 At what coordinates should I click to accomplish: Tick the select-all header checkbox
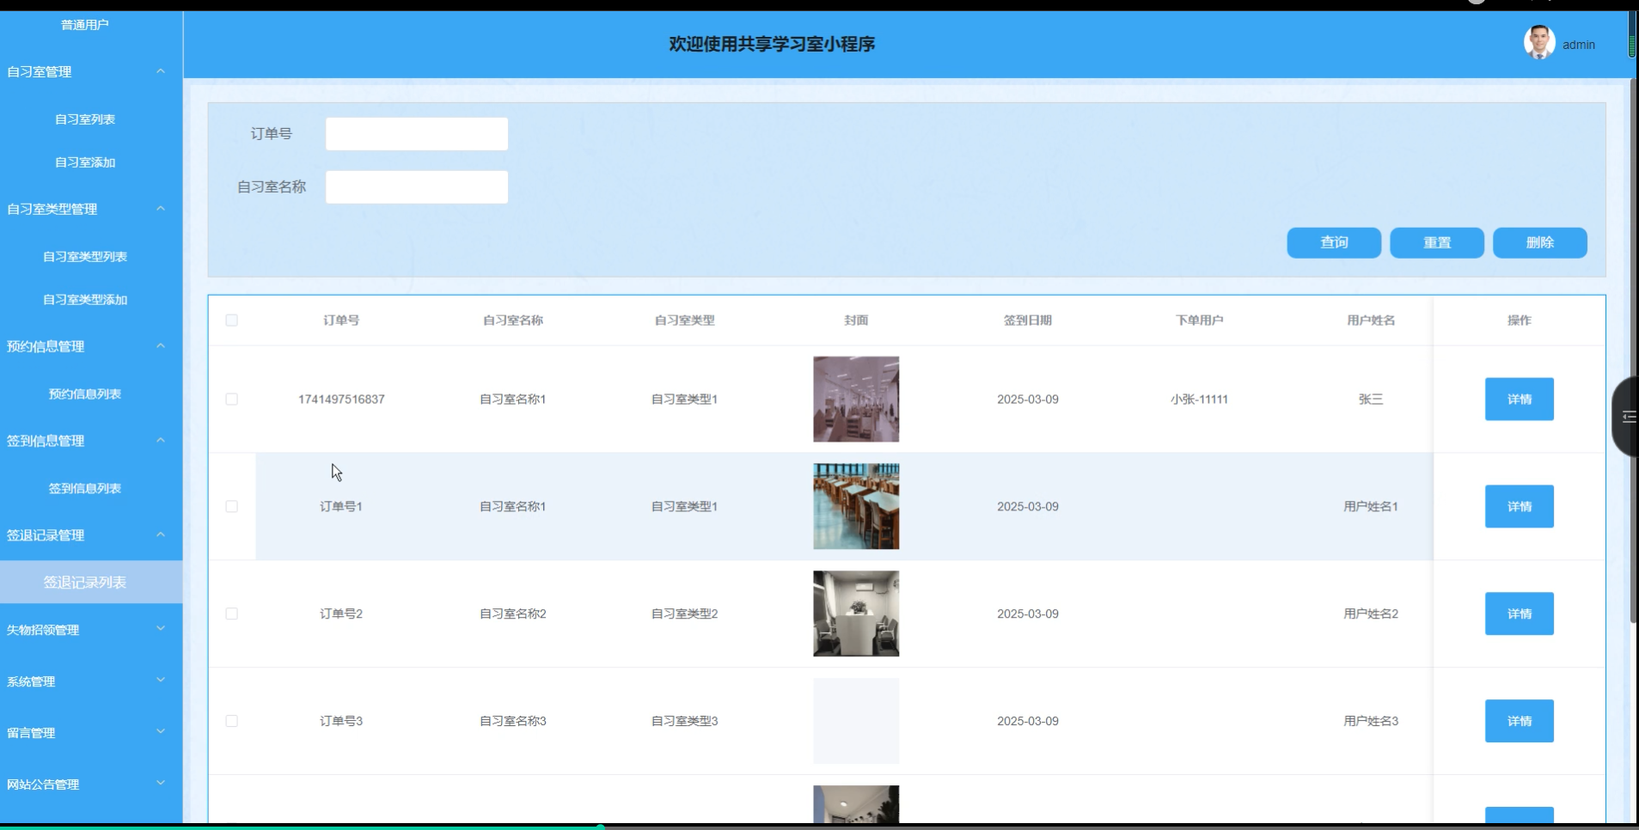(x=231, y=320)
